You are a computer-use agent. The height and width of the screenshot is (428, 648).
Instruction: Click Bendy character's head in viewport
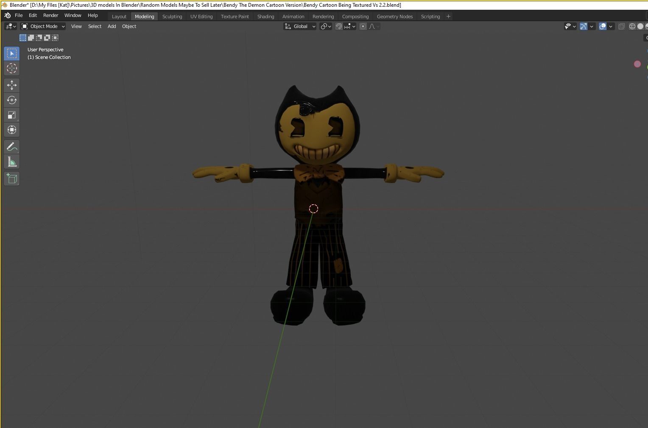pyautogui.click(x=317, y=125)
